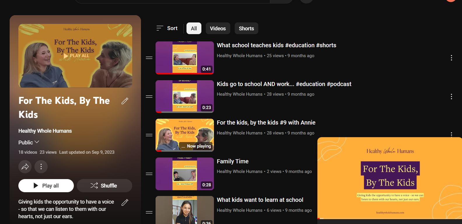462x224 pixels.
Task: Grab reorder handle for Family Time
Action: pyautogui.click(x=149, y=174)
